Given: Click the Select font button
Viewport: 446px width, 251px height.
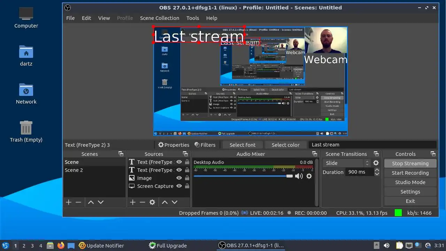Looking at the screenshot, I should pos(243,145).
